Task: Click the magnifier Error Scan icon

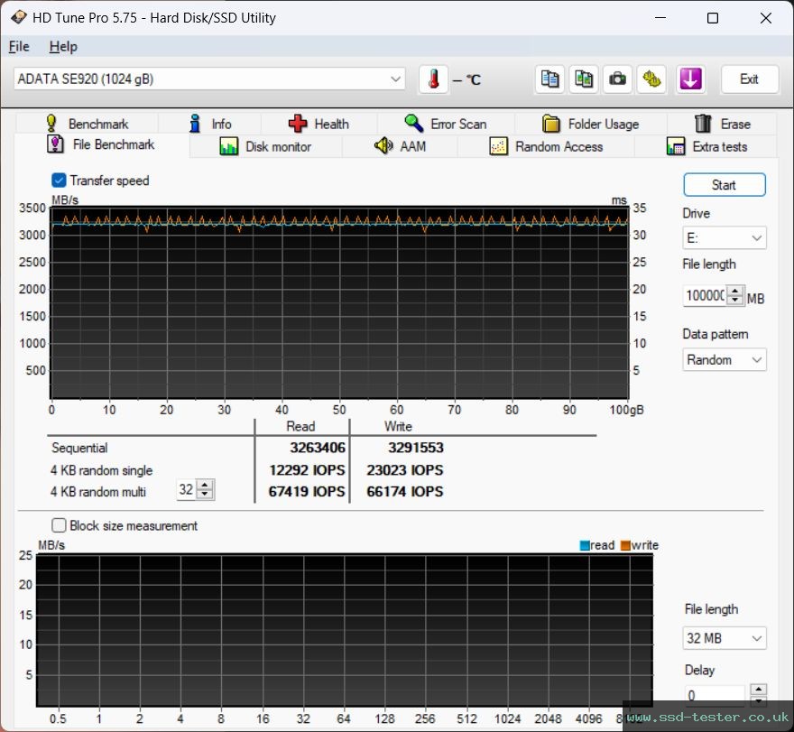Action: coord(414,123)
